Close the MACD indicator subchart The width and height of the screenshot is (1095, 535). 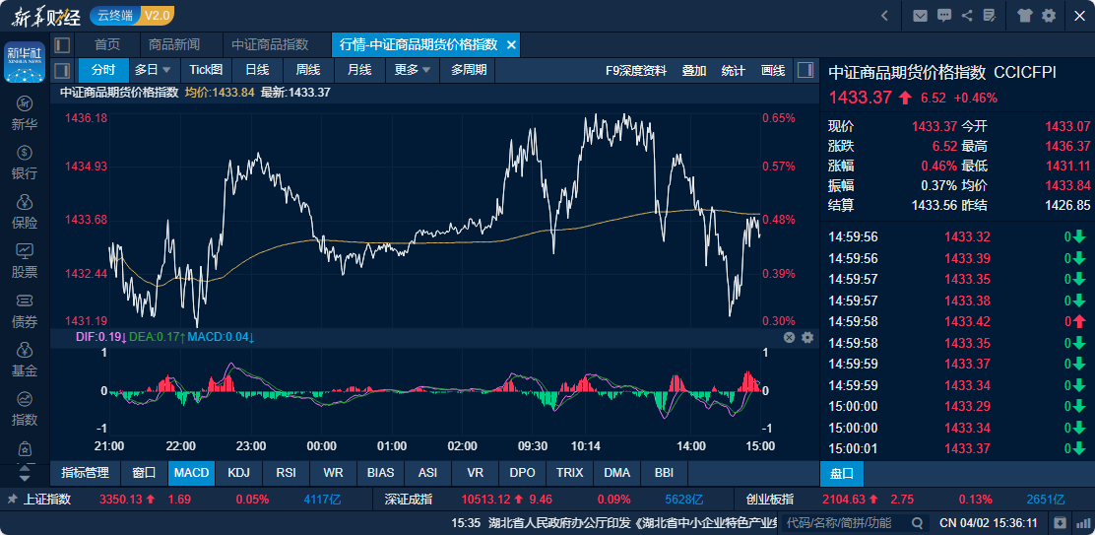[x=789, y=337]
